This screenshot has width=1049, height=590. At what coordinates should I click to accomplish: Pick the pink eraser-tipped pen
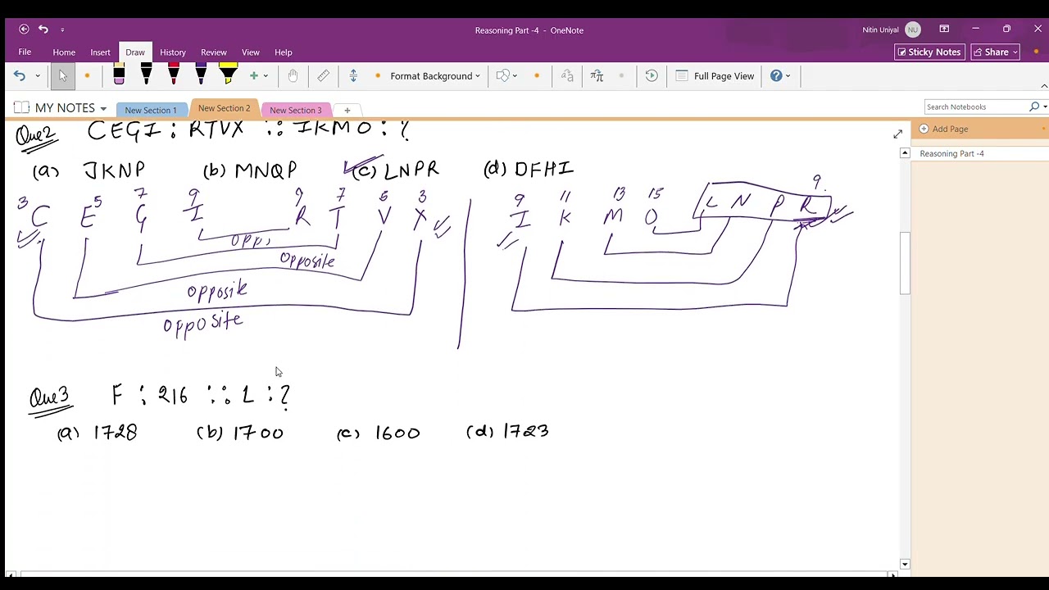[119, 75]
